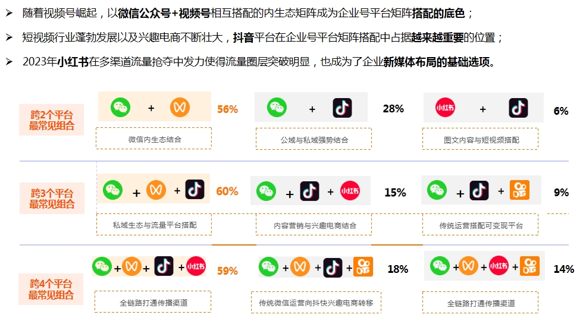Viewport: 583px width, 324px height.
Task: Select the 公域与私域强势结合 caption box
Action: tap(314, 140)
